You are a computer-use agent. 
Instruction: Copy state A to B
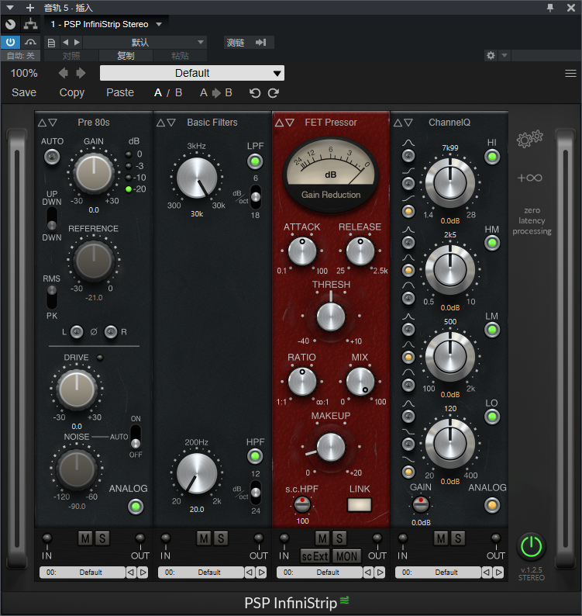click(x=216, y=93)
